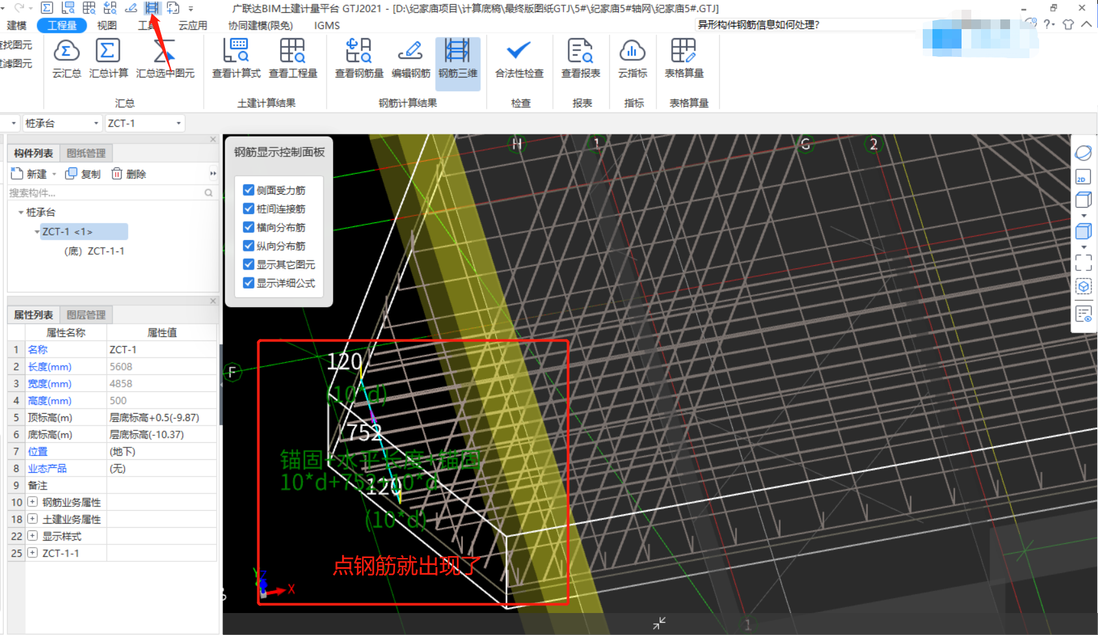Expand ZCT-1-1 property group

[32, 553]
